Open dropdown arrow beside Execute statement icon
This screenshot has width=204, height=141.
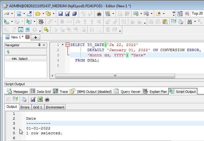tap(12, 22)
